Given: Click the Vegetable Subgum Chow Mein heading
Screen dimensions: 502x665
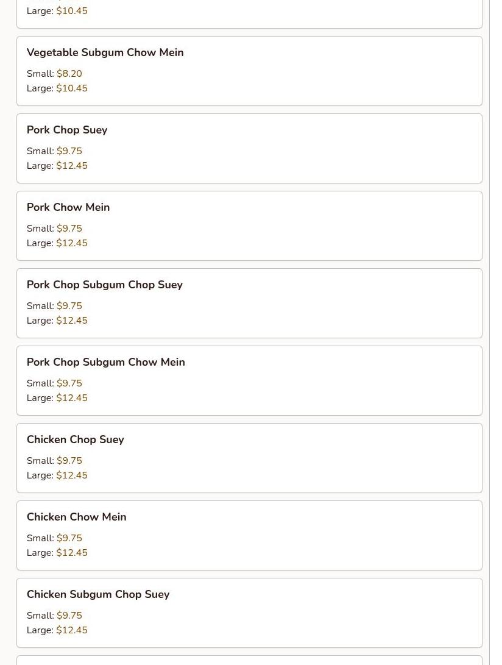Looking at the screenshot, I should (105, 52).
